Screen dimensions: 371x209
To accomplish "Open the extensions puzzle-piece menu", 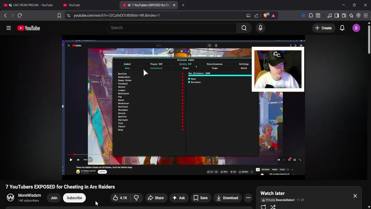I will pos(311,15).
